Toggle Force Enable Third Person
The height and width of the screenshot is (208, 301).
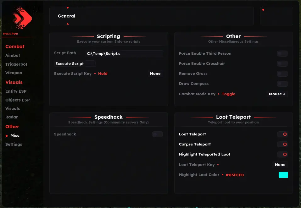point(282,54)
